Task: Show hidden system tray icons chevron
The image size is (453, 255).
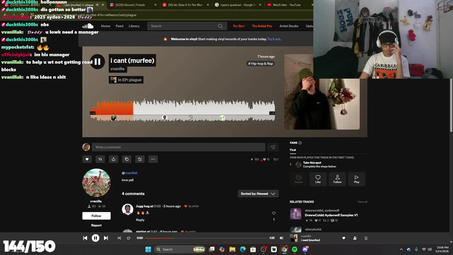Action: coord(401,249)
